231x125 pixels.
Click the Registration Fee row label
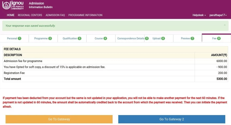point(14,73)
